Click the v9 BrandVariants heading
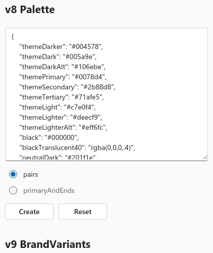Viewport: 213px width, 253px height. coord(48,244)
